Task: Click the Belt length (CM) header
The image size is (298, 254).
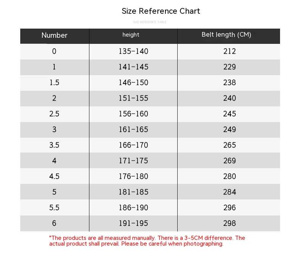Action: click(226, 35)
